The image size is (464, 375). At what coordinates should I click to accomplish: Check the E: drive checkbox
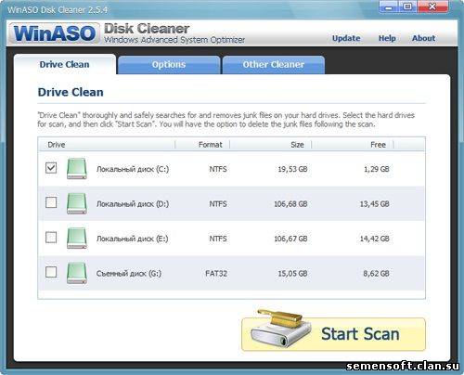click(x=51, y=238)
